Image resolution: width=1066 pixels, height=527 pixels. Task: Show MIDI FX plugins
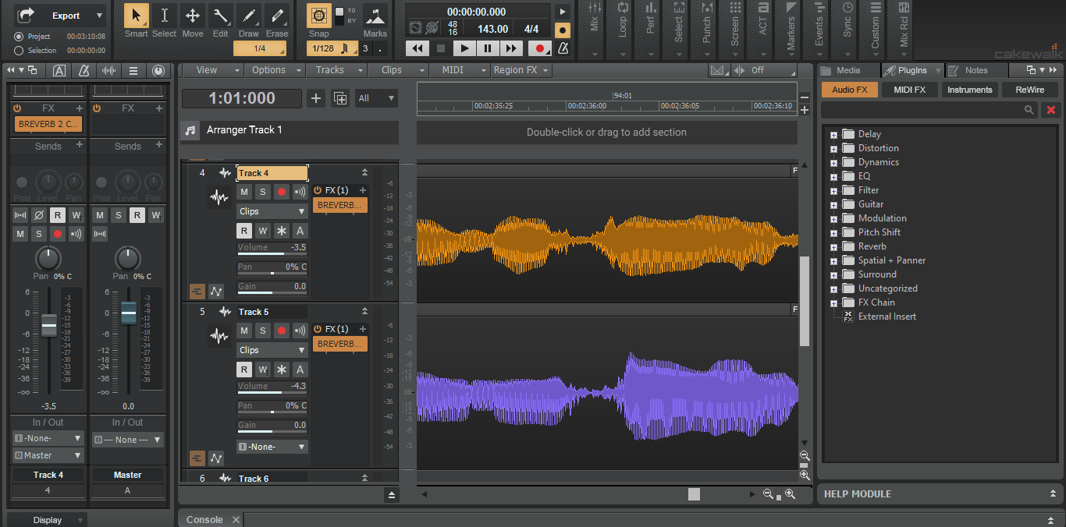coord(909,90)
